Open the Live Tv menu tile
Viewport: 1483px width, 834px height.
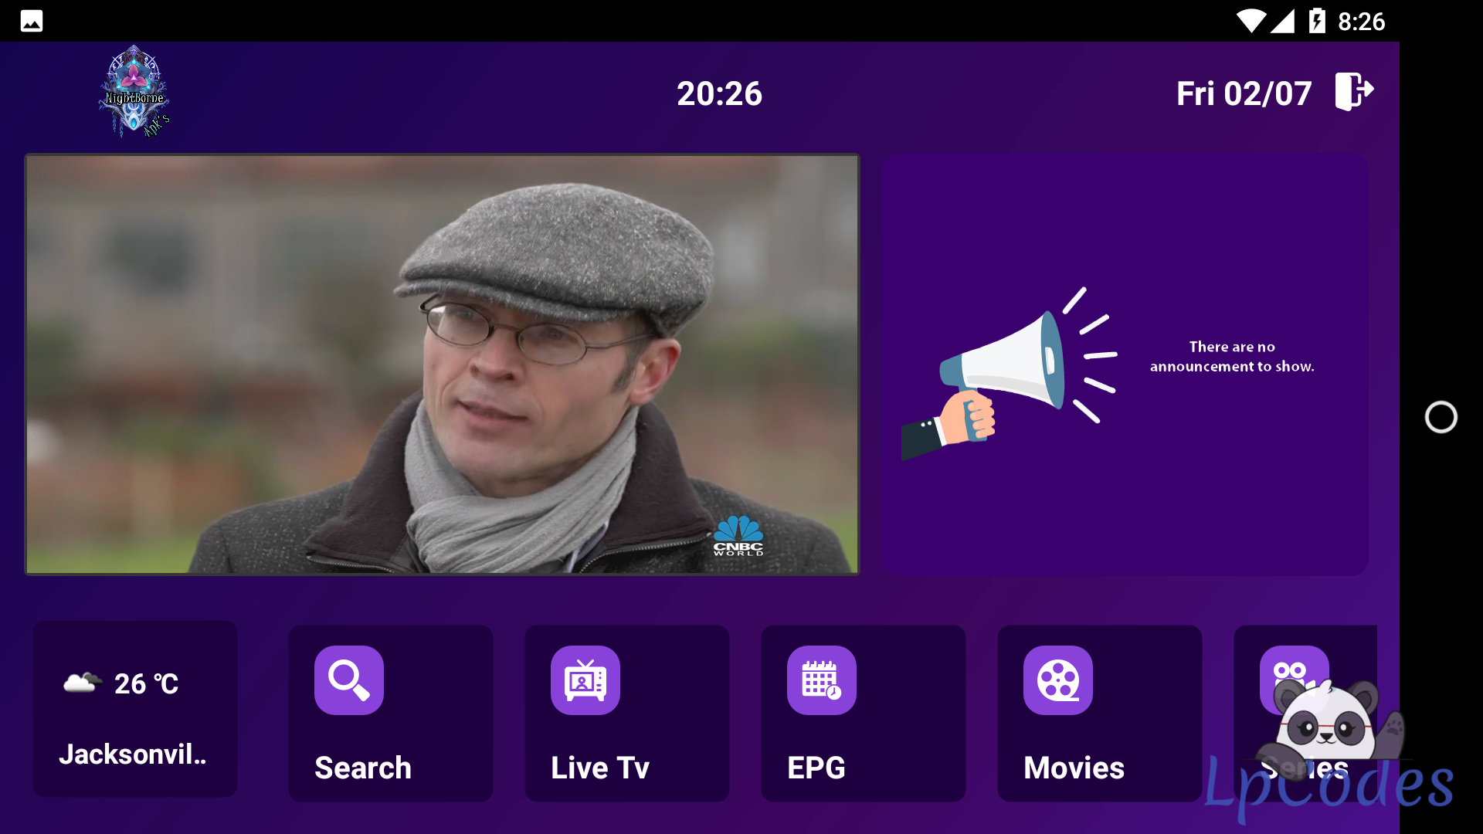[x=627, y=714]
